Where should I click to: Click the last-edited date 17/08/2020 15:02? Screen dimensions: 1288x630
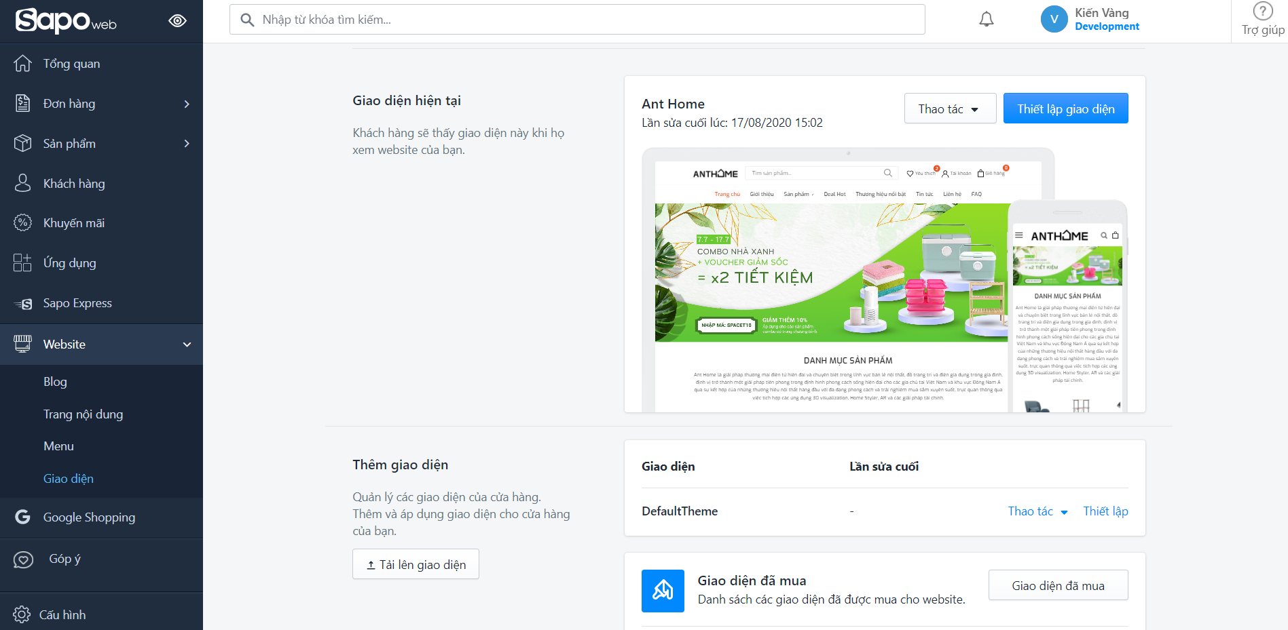pyautogui.click(x=777, y=123)
